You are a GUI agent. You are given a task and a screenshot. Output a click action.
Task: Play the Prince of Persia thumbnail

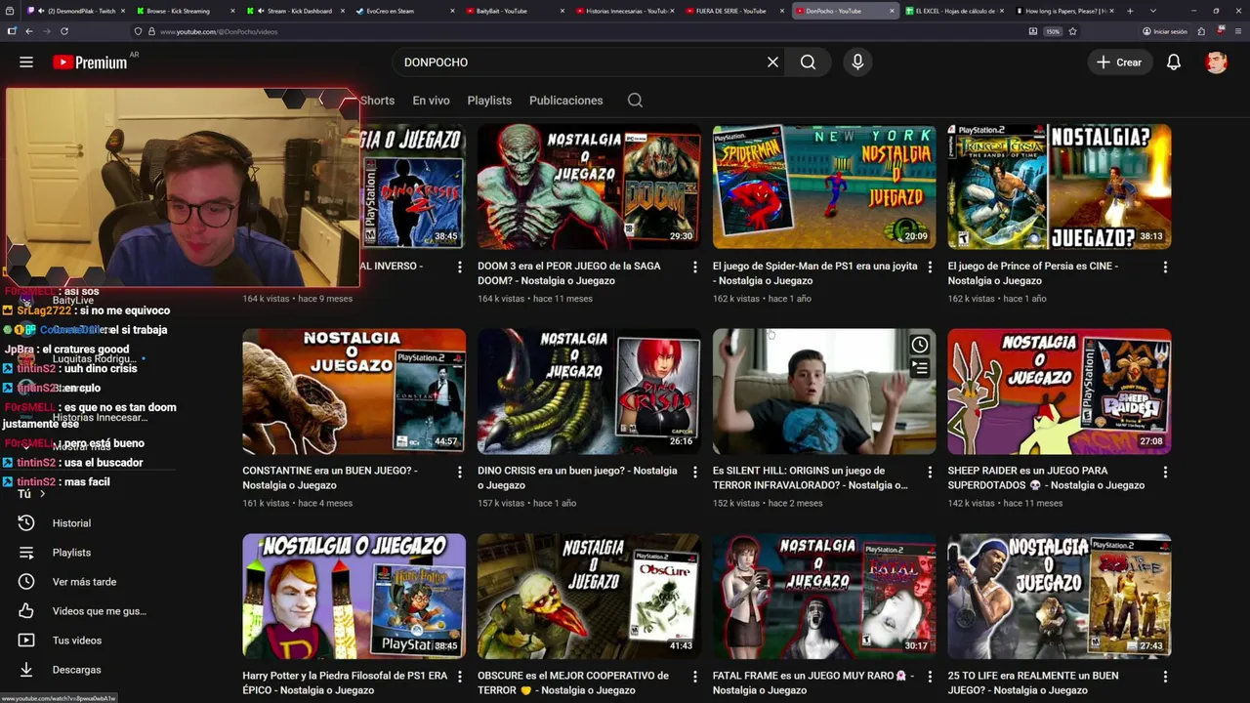1060,186
